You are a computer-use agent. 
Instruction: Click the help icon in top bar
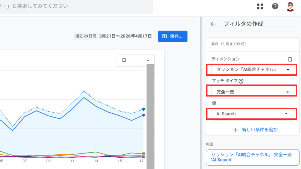tap(275, 6)
